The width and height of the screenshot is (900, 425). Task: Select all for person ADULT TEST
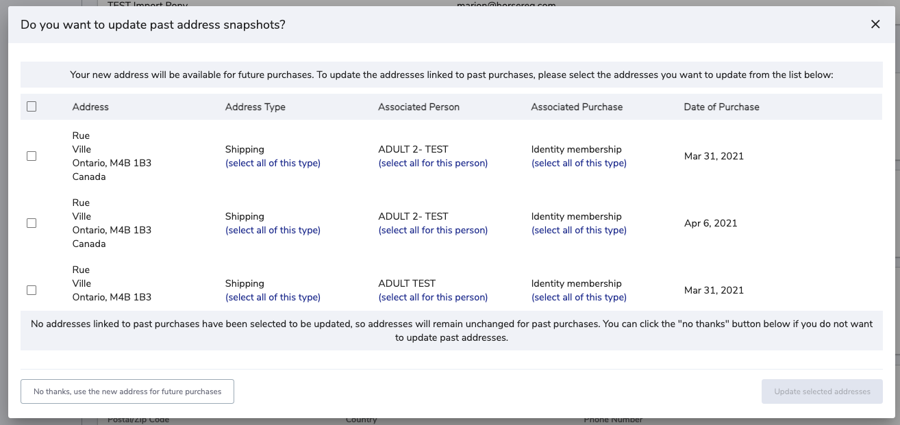coord(433,297)
